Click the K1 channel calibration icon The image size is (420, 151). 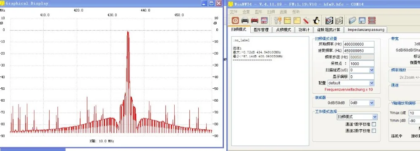329,20
